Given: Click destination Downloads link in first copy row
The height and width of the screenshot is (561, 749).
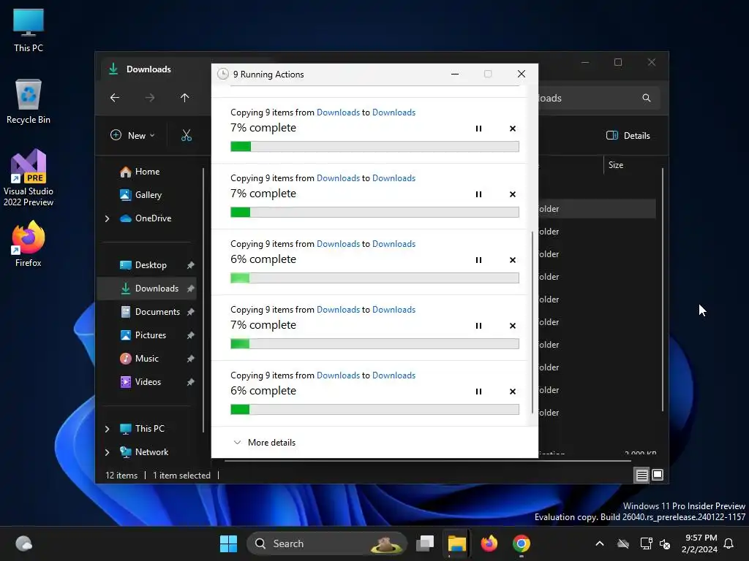Looking at the screenshot, I should [394, 112].
